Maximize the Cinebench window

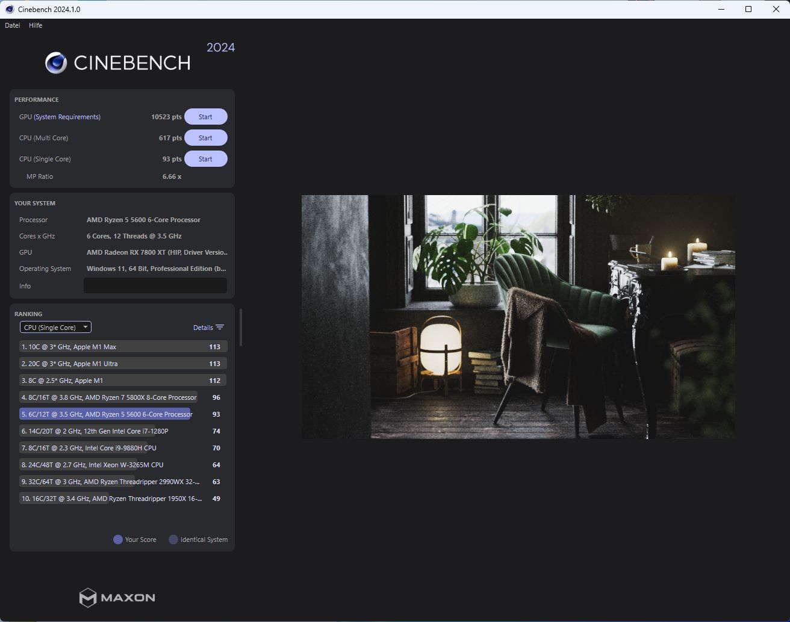[x=748, y=9]
